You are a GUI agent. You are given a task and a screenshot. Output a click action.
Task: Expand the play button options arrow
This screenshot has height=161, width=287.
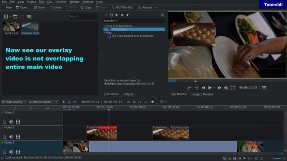tap(214, 88)
